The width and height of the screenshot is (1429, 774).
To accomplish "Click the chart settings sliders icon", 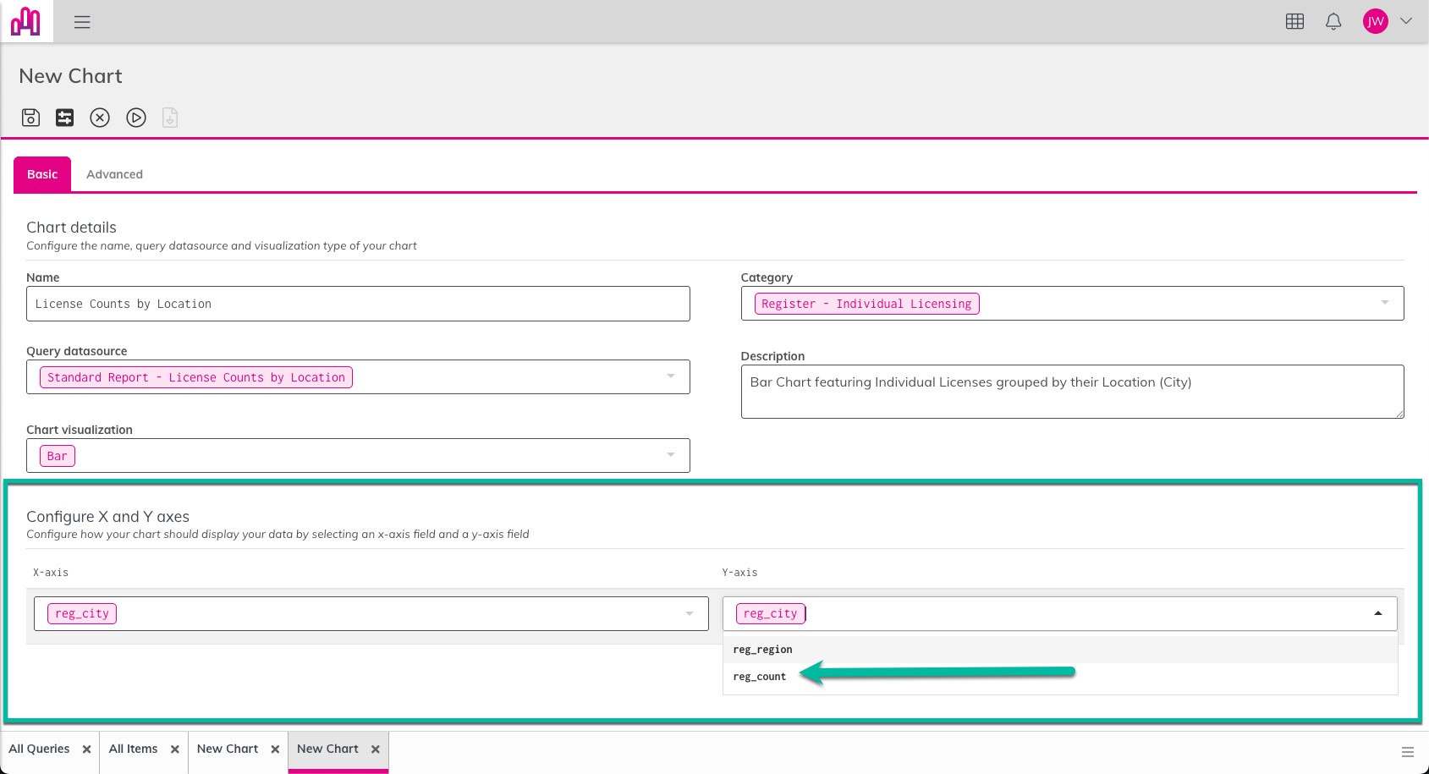I will click(65, 118).
